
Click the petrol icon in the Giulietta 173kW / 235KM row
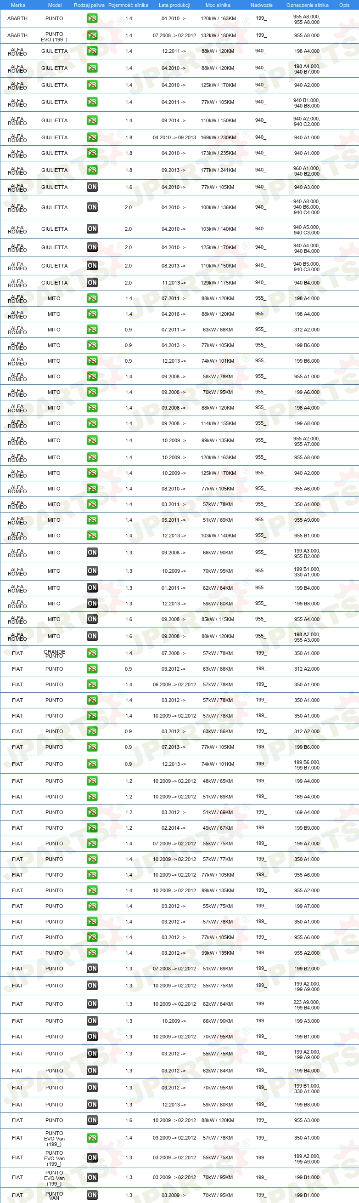click(92, 153)
